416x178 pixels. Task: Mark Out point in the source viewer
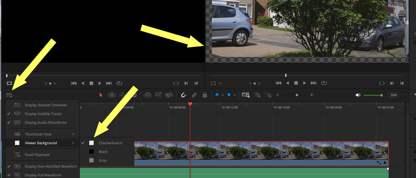point(196,83)
